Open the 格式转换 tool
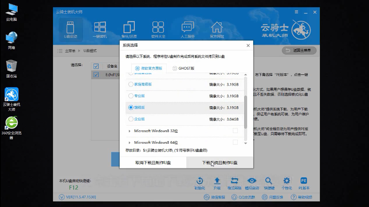Viewport: 369px width, 207px height. pyautogui.click(x=234, y=183)
